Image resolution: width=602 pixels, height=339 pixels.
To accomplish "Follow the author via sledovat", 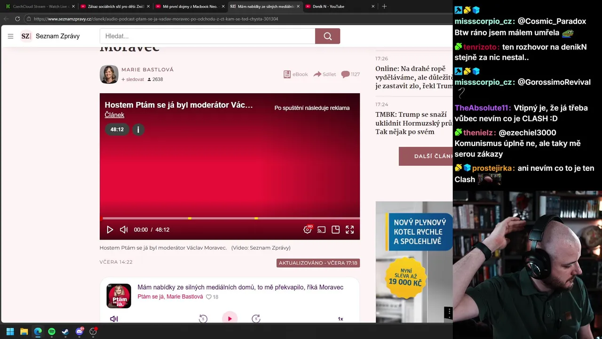I will (133, 80).
